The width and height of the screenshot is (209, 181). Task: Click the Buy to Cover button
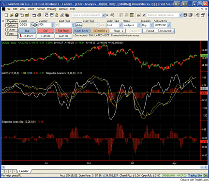point(81,31)
